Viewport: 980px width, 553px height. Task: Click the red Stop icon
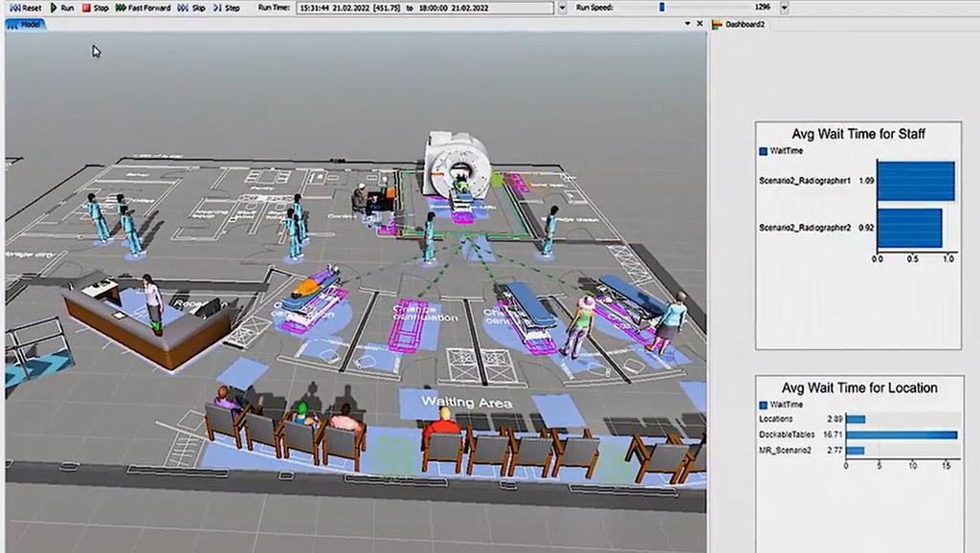(x=88, y=8)
